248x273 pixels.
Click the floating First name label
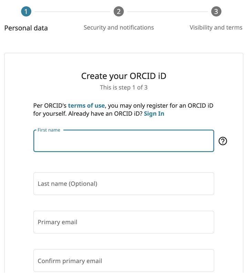pos(49,130)
